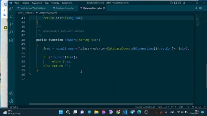Open Google Chrome from the taskbar
Screen dimensions: 207x116
[118, 112]
